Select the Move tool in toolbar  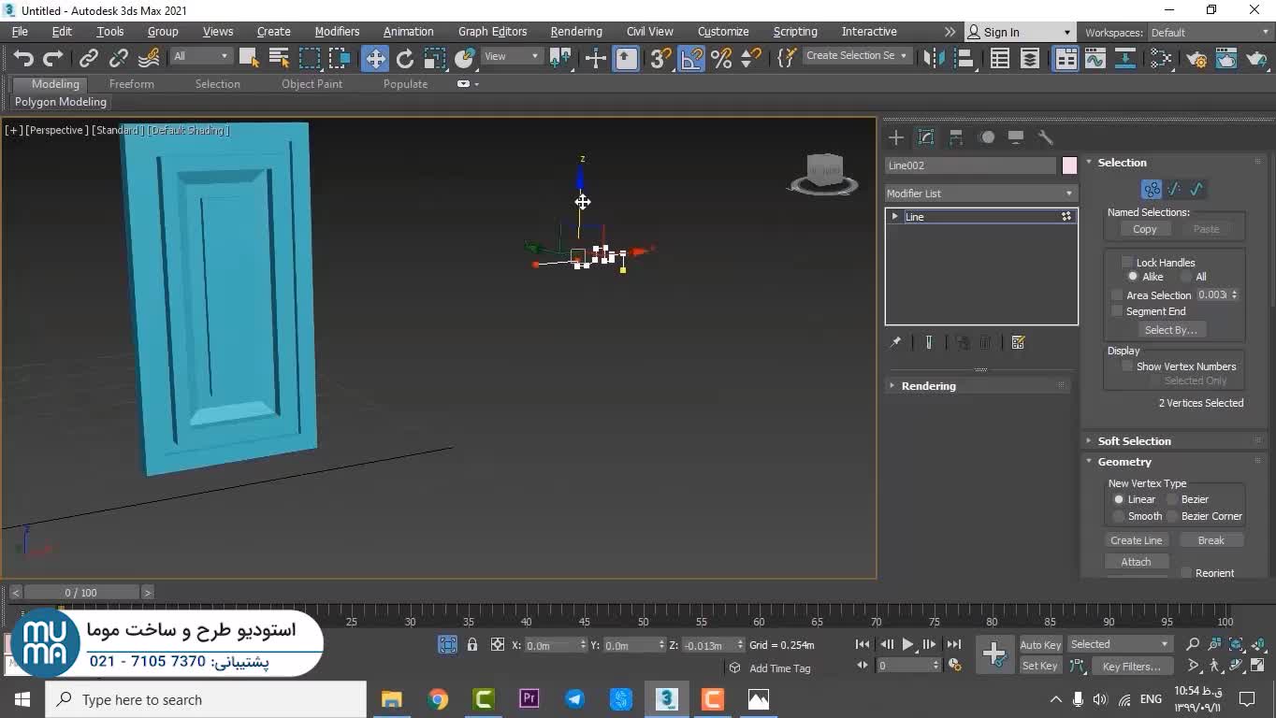coord(375,59)
